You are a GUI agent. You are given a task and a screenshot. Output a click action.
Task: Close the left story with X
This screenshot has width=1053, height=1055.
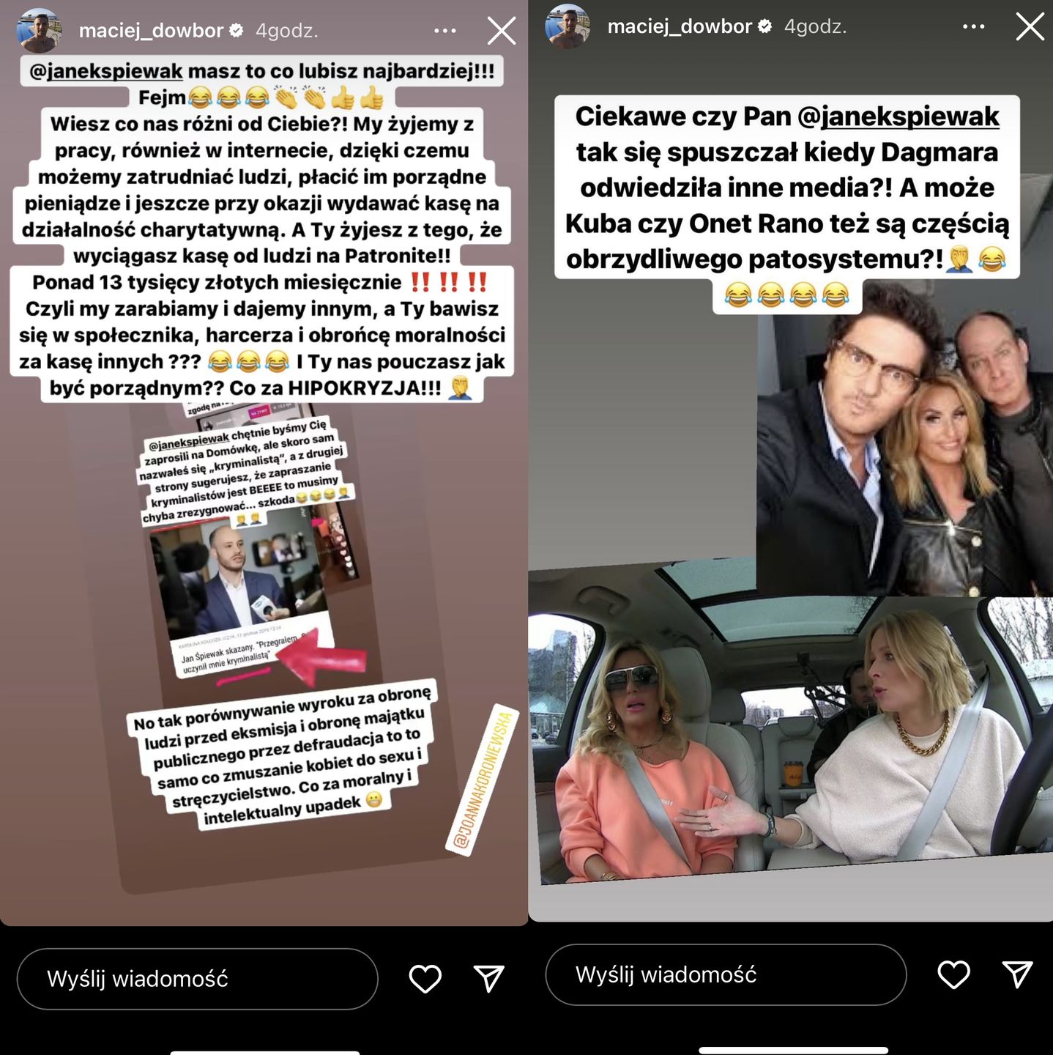[502, 31]
